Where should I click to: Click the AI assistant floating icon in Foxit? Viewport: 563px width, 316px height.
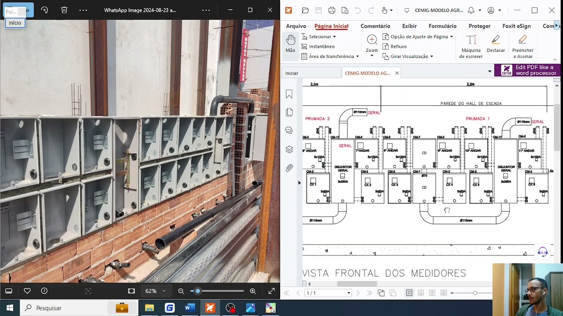[543, 251]
